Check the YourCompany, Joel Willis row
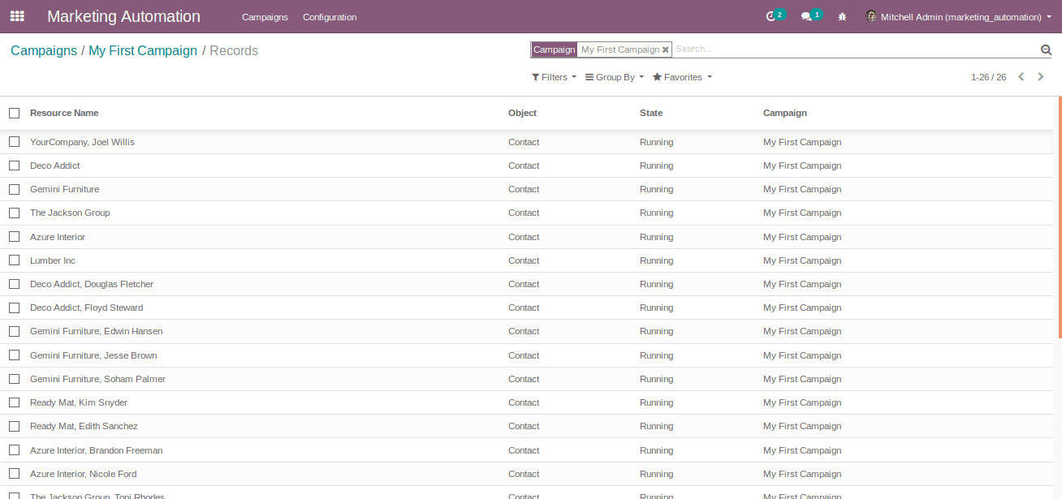This screenshot has height=499, width=1062. [x=15, y=142]
